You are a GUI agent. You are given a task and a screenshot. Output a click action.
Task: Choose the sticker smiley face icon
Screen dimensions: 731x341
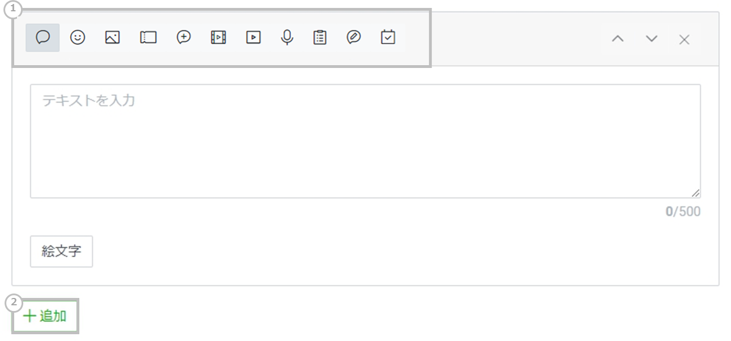coord(78,38)
